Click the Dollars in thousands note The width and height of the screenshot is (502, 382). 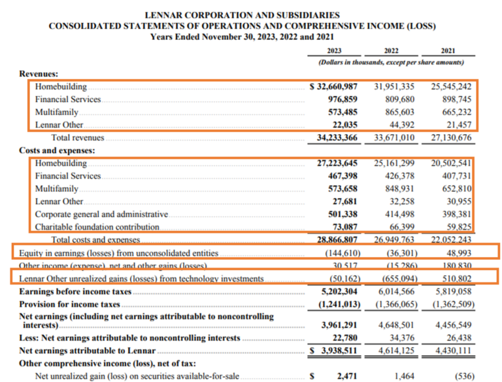pos(391,63)
